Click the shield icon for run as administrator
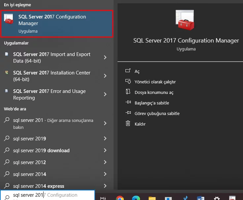 point(128,81)
